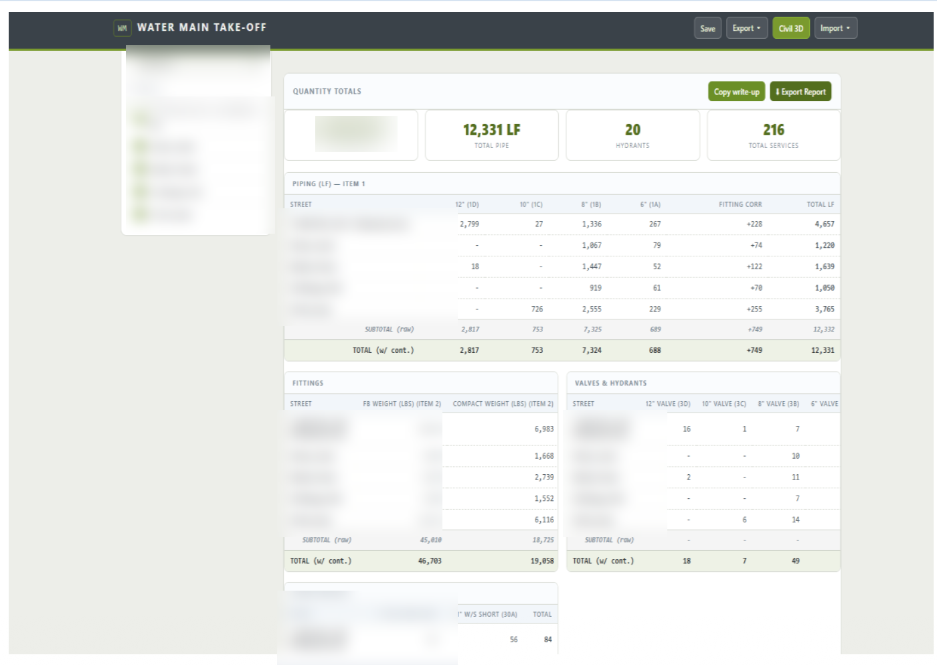
Task: Click the "W/S Short (30A)" column header
Action: click(488, 615)
